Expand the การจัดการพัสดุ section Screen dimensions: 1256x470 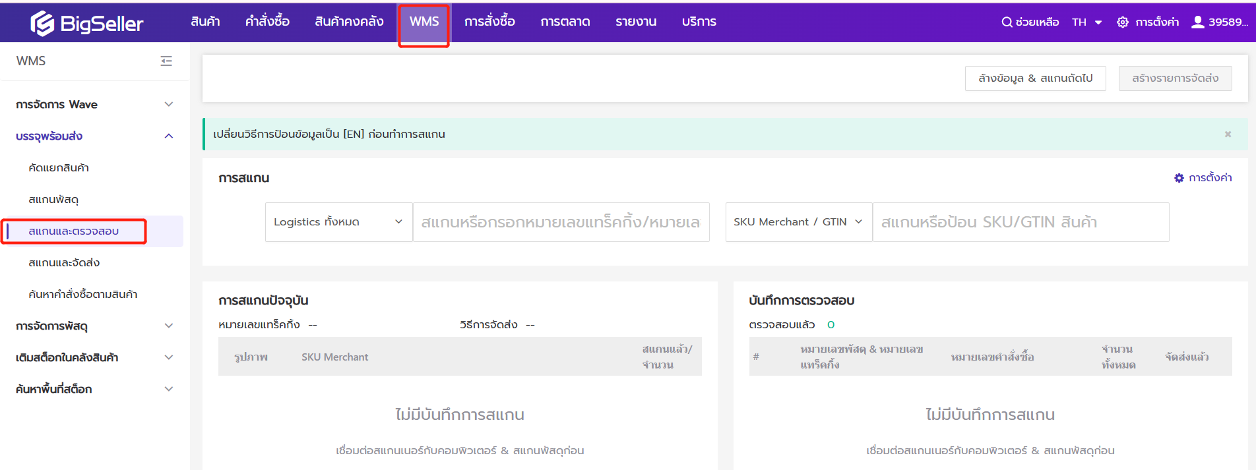pos(169,326)
